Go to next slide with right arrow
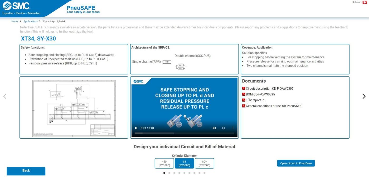Viewport: 369px width, 177px height. 364,96
